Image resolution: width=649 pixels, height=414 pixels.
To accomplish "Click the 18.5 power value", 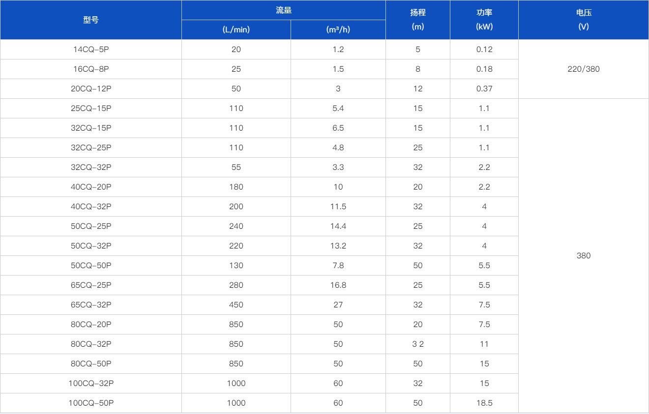I will click(x=484, y=403).
